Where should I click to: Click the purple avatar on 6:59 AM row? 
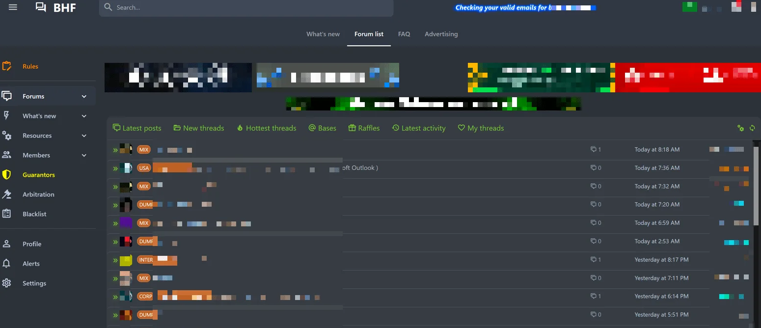(x=126, y=223)
